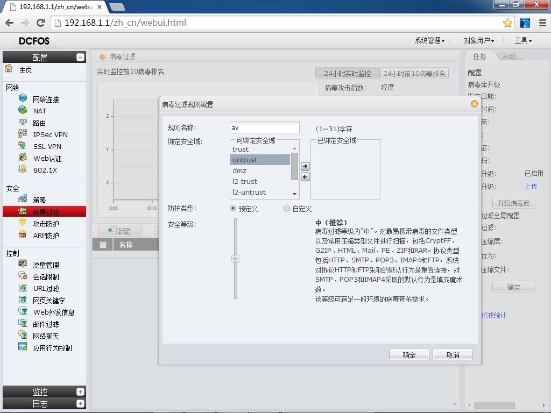Cancel the dialog with 取消
This screenshot has height=413, width=551.
click(x=453, y=355)
